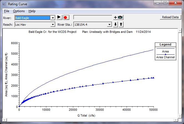Open the River dropdown list
The image size is (184, 124).
pos(52,18)
